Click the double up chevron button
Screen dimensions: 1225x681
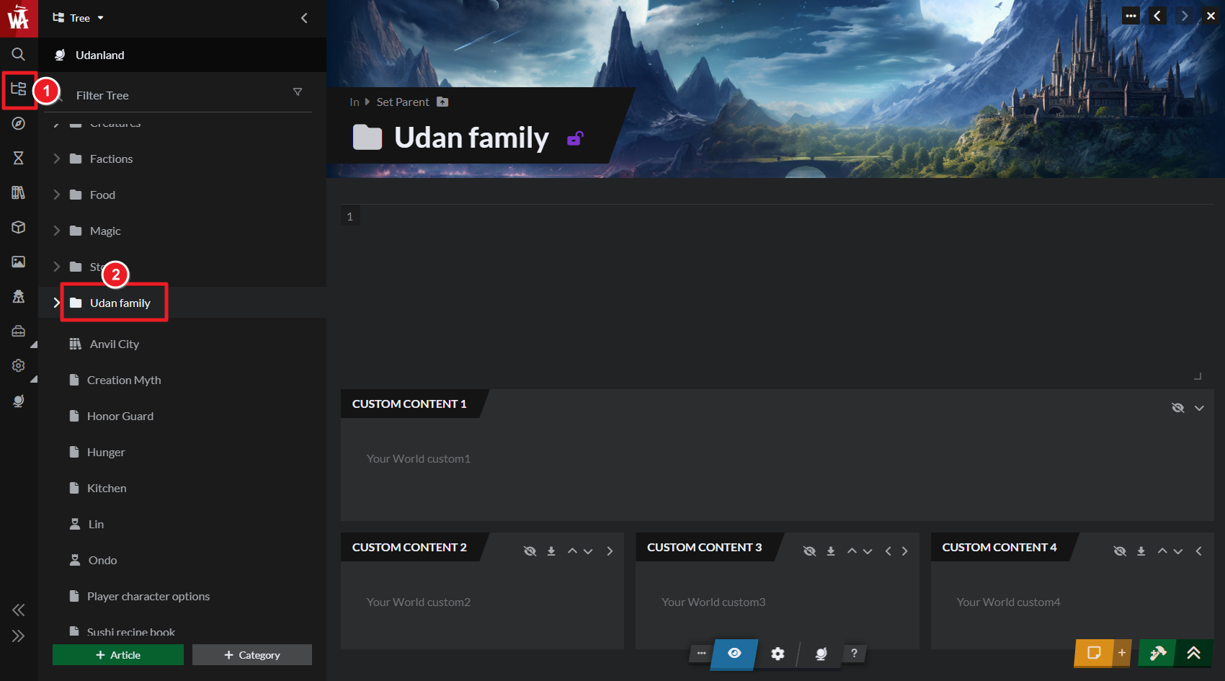click(1194, 653)
